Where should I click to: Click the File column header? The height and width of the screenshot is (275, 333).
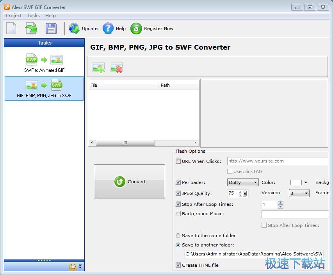coord(123,85)
